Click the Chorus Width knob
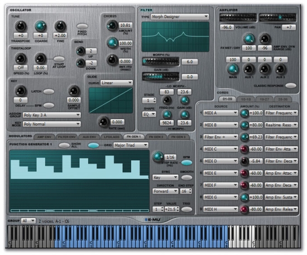This screenshot has width=307, height=255. pos(112,42)
